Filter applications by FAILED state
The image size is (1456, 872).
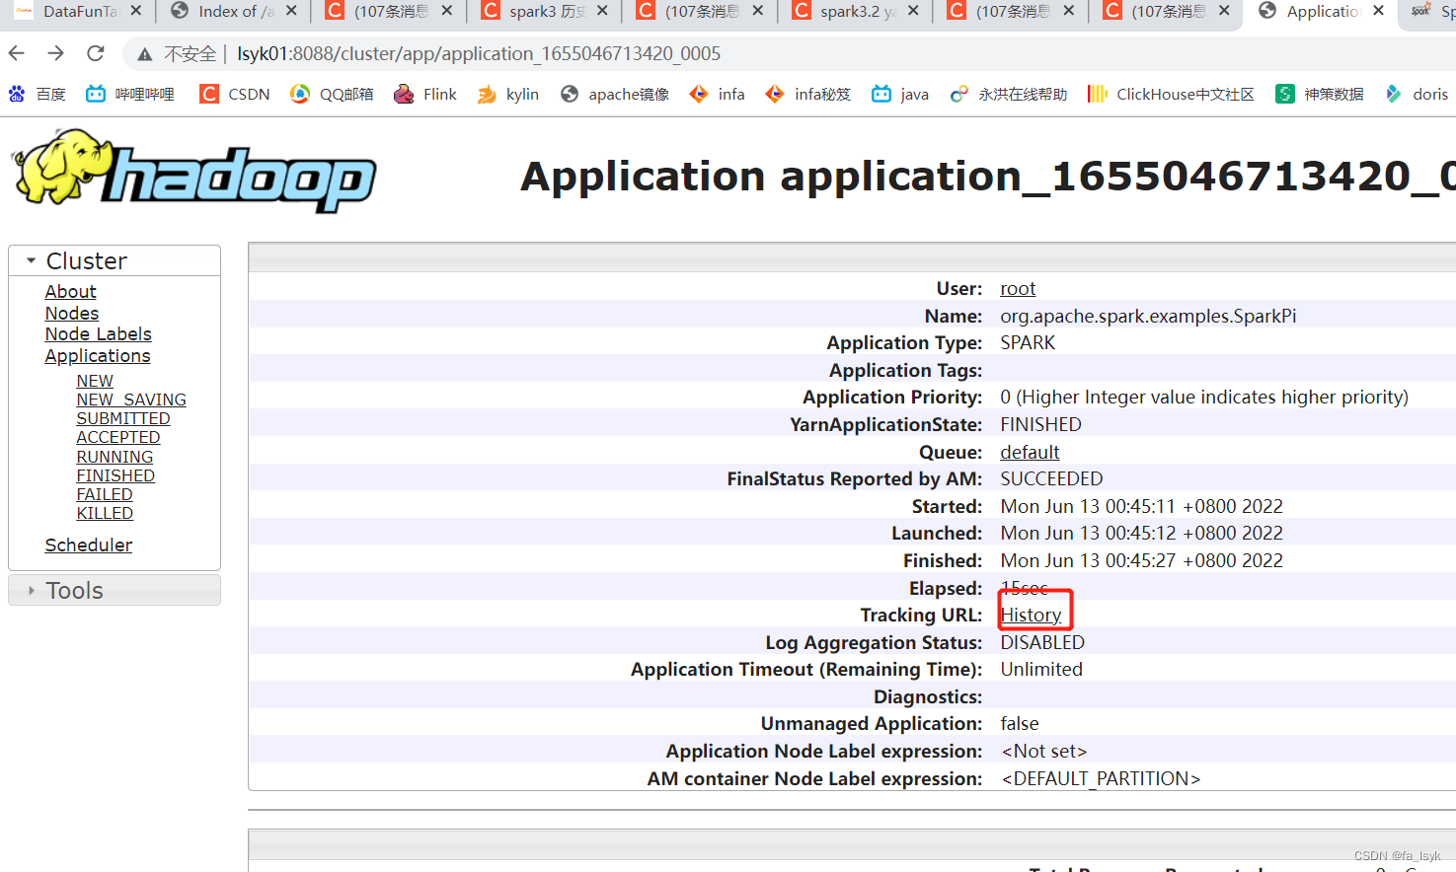point(105,494)
